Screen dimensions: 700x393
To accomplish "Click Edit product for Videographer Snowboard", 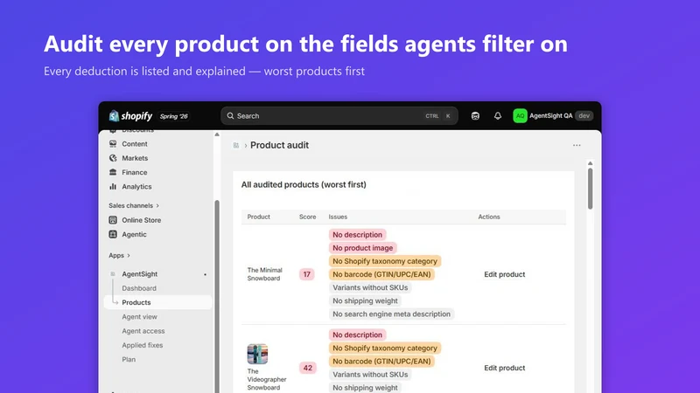I will [505, 368].
